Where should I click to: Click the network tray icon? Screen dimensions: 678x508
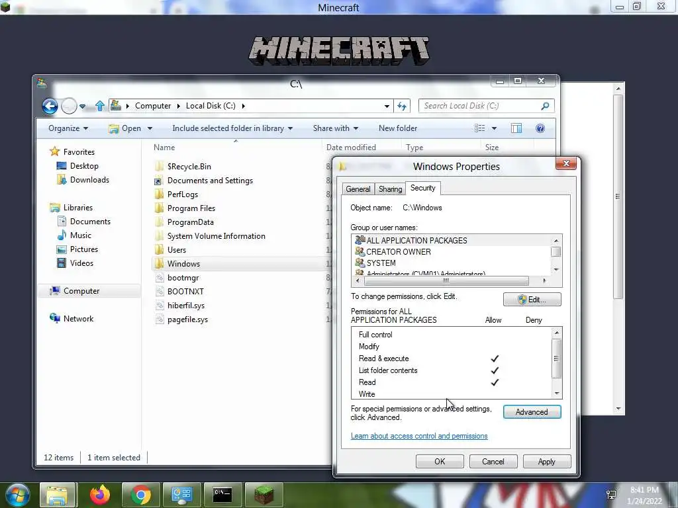coord(611,495)
